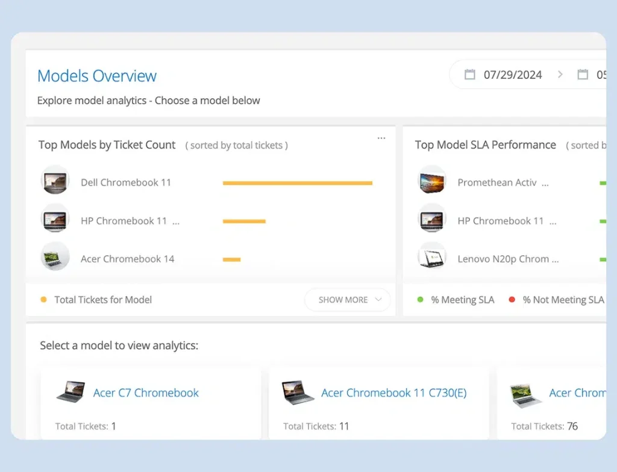Select the Dell Chromebook 11 ticket bar
This screenshot has height=472, width=617.
tap(298, 183)
